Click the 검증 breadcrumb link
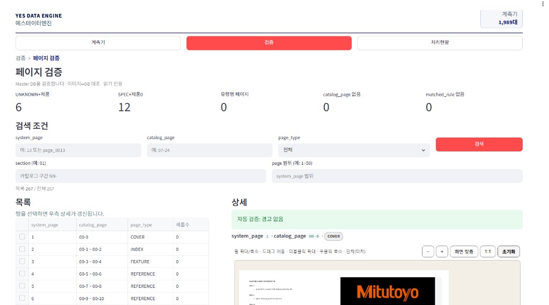The height and width of the screenshot is (305, 549). tap(20, 58)
